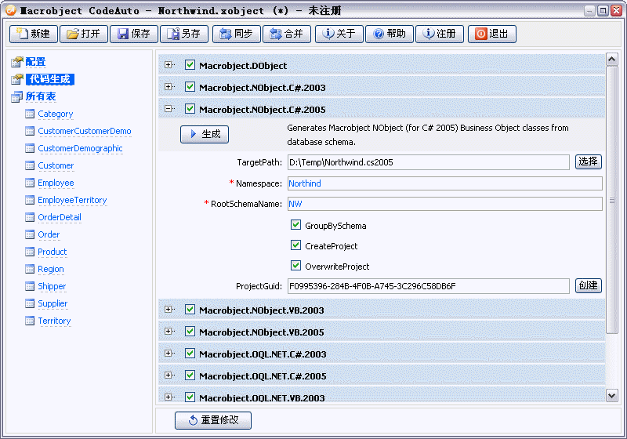The width and height of the screenshot is (627, 439).
Task: Click the TargetPath input field
Action: pyautogui.click(x=428, y=162)
